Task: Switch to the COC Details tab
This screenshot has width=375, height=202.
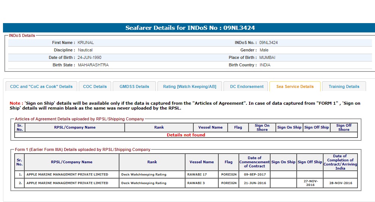Action: coord(95,86)
